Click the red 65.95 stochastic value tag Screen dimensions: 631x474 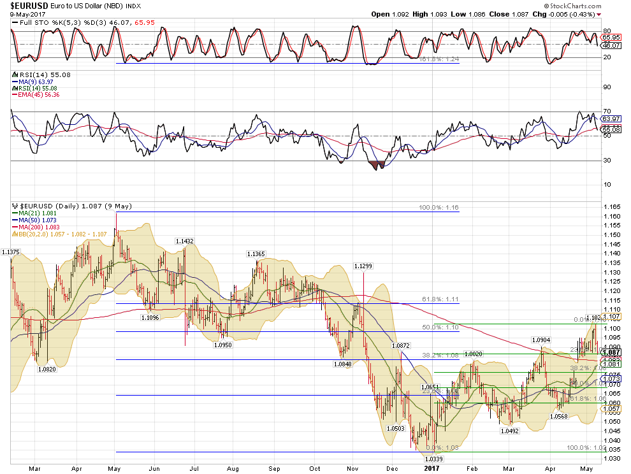pyautogui.click(x=611, y=38)
